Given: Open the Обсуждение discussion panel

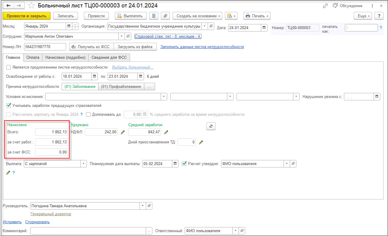Looking at the screenshot, I should (348, 6).
